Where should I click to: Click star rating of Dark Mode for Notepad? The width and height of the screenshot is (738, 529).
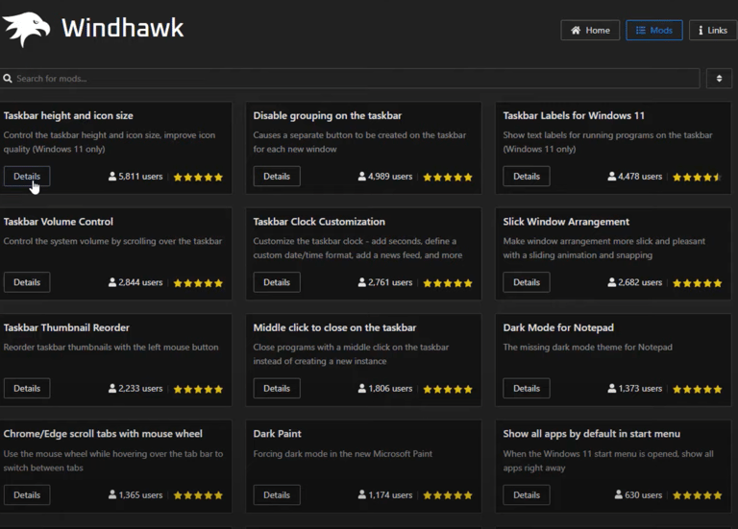[697, 389]
